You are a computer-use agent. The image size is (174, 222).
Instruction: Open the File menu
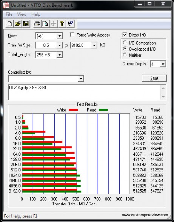9,14
